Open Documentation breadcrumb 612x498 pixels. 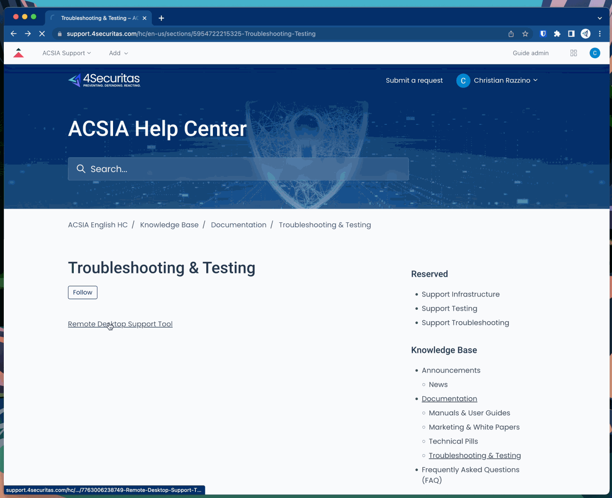[x=238, y=225]
